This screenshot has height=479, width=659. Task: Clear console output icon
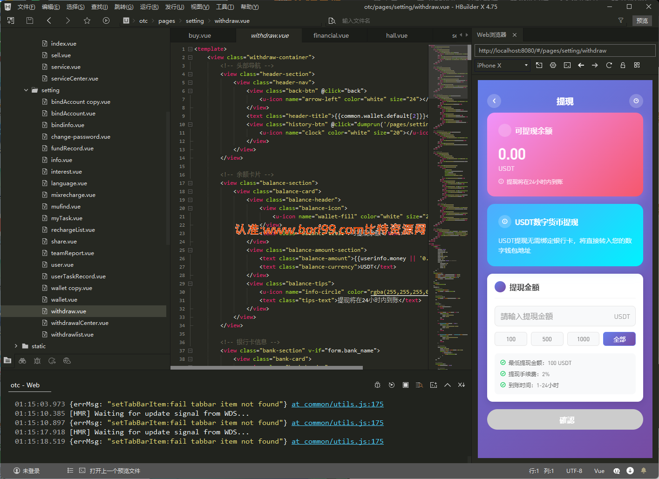(462, 385)
